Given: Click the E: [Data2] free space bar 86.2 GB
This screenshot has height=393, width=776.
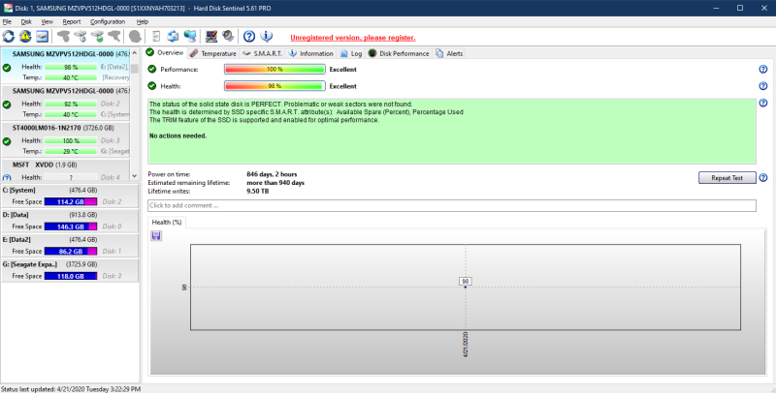Looking at the screenshot, I should pyautogui.click(x=71, y=251).
